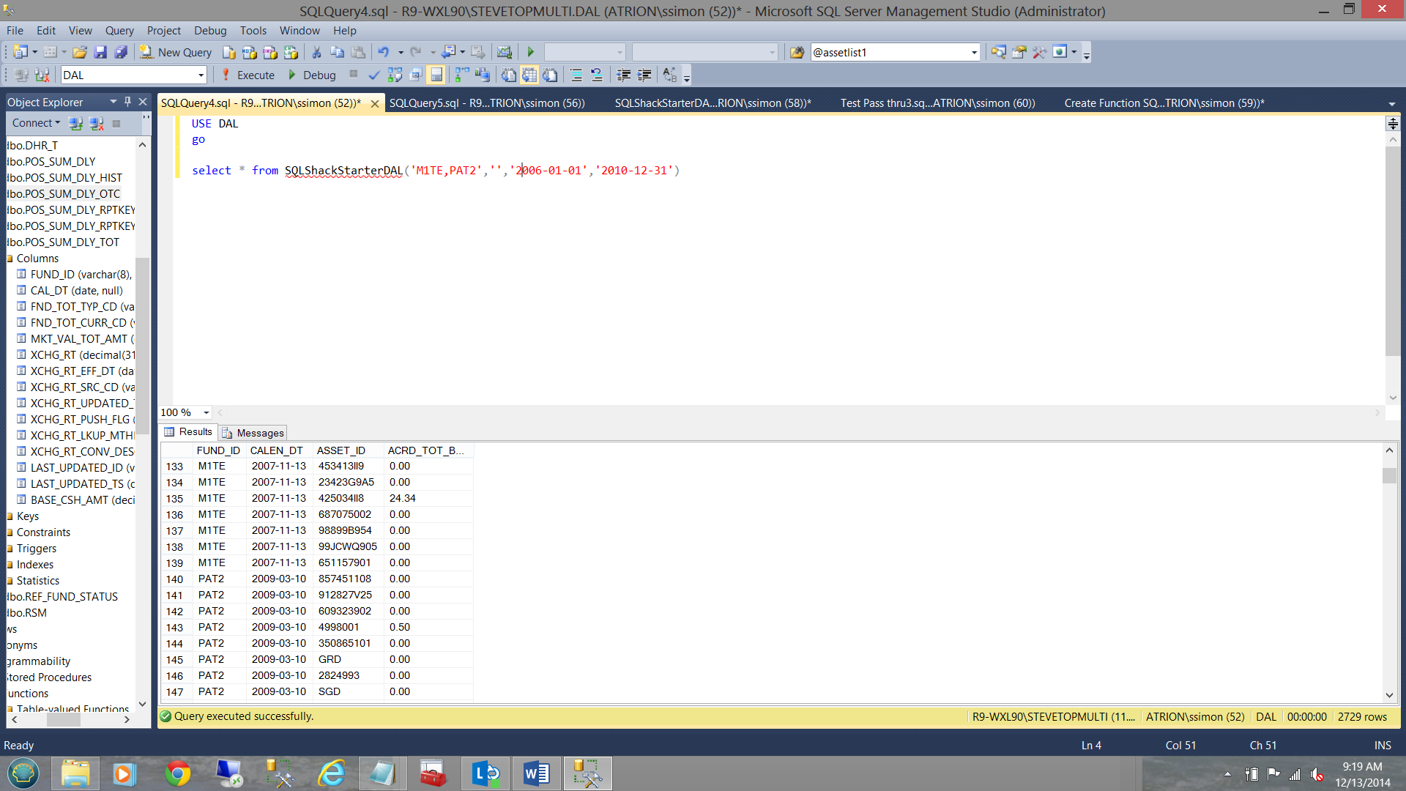
Task: Switch to the Messages tab
Action: 253,433
